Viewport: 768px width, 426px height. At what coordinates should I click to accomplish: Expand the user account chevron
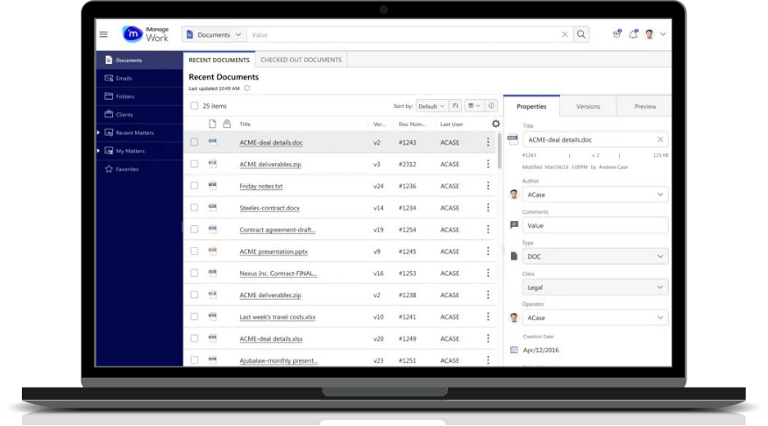(663, 34)
